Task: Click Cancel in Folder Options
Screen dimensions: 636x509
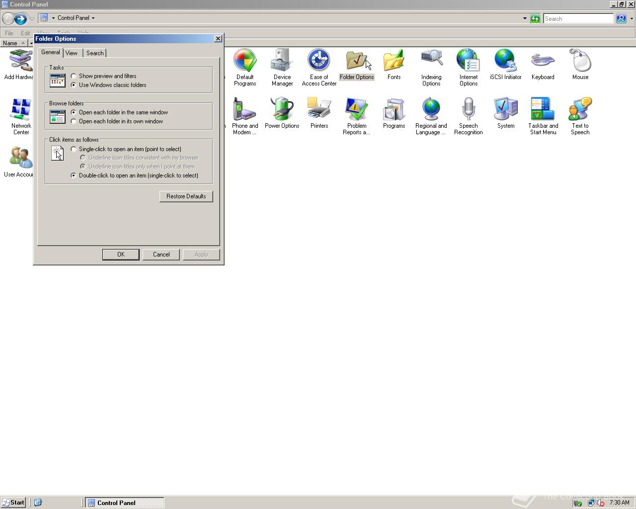Action: (161, 254)
